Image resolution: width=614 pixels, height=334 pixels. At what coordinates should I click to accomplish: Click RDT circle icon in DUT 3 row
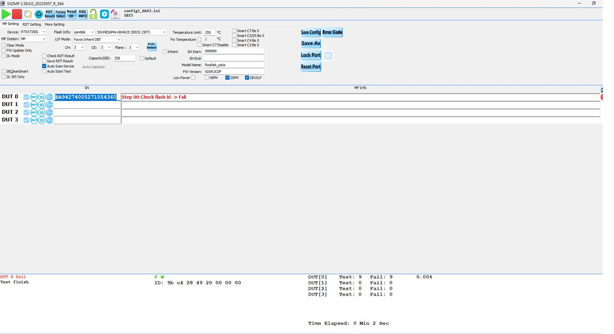[x=34, y=120]
